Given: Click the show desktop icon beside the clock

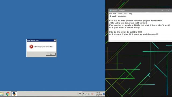Looking at the screenshot, I should (x=104, y=94).
